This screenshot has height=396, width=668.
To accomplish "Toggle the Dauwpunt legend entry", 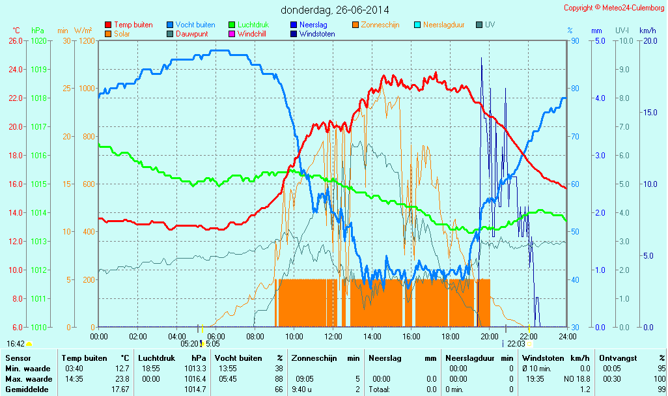I will [x=191, y=34].
